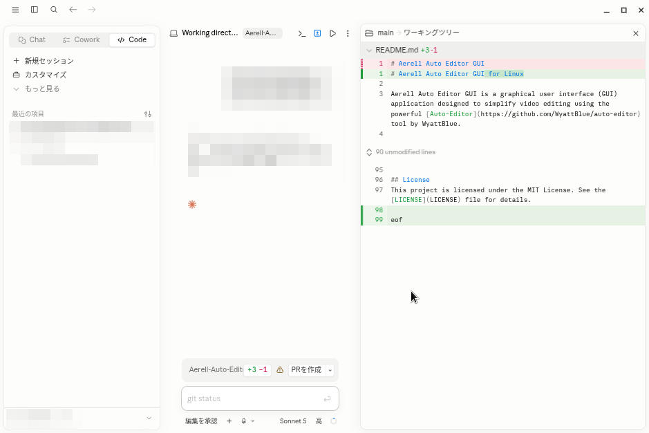
Task: Collapse the README.md file diff
Action: coord(369,50)
